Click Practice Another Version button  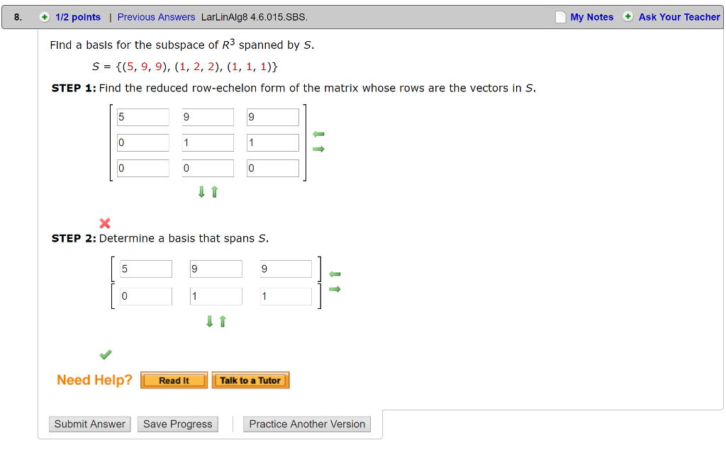tap(307, 424)
